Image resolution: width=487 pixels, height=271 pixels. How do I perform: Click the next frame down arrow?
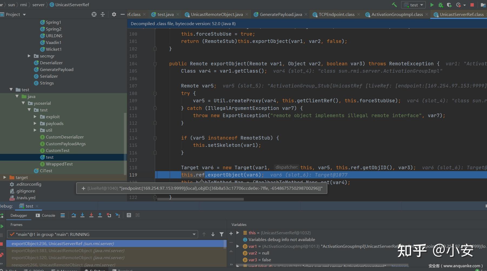pos(213,234)
